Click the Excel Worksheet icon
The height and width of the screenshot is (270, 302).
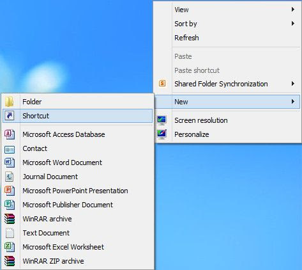click(10, 247)
